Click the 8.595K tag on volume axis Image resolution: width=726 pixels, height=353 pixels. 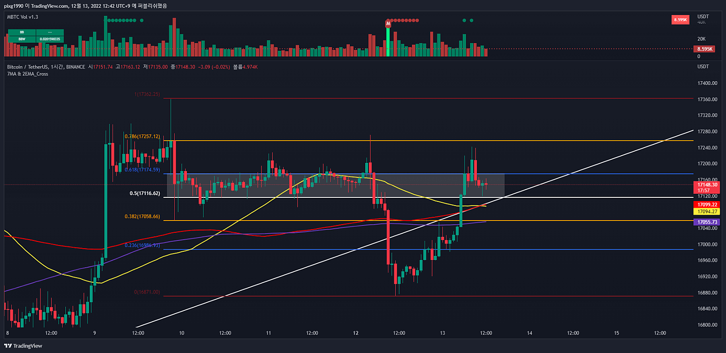tap(705, 49)
